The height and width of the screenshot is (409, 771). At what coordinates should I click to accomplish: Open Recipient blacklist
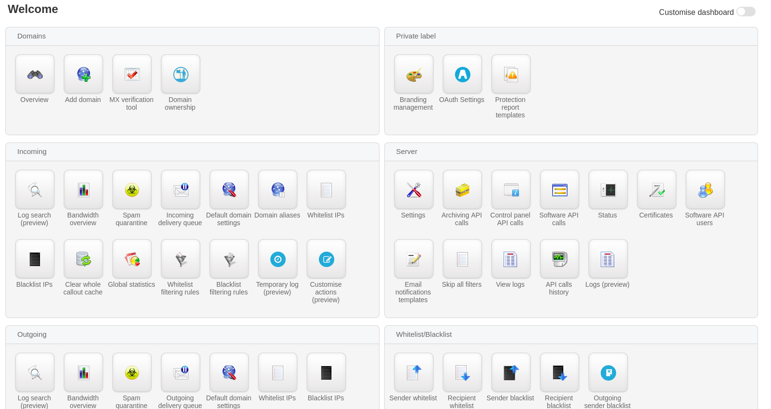pos(559,372)
